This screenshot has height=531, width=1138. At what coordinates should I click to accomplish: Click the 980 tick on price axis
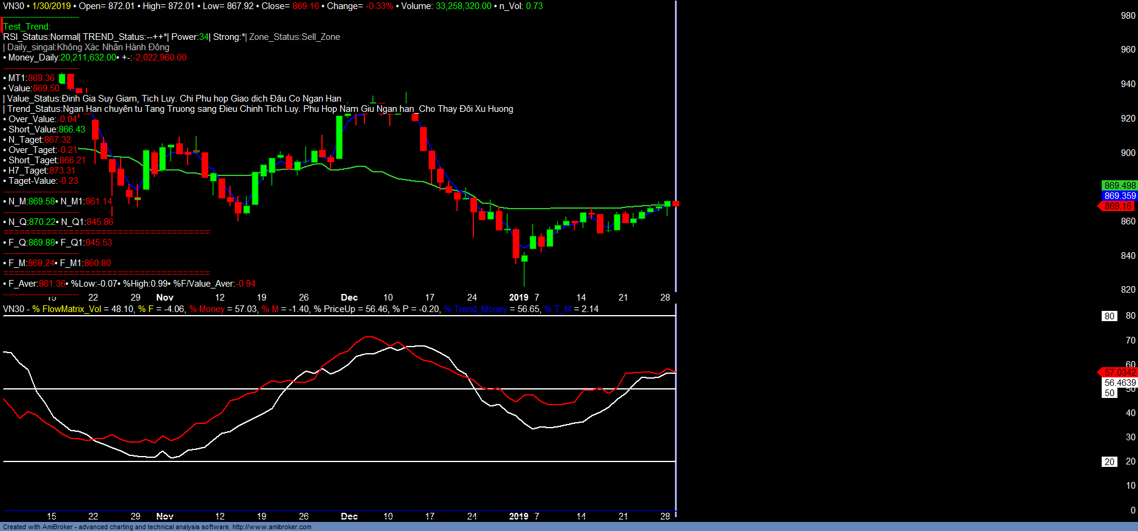1128,16
